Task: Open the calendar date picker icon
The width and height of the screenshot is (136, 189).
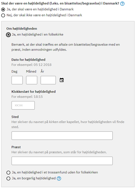Action: point(62,80)
